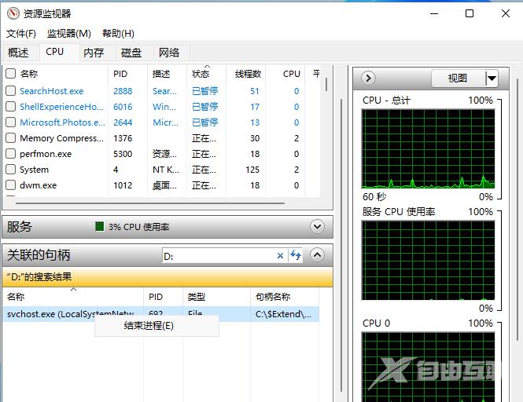Click thread count 125 for System

click(252, 169)
